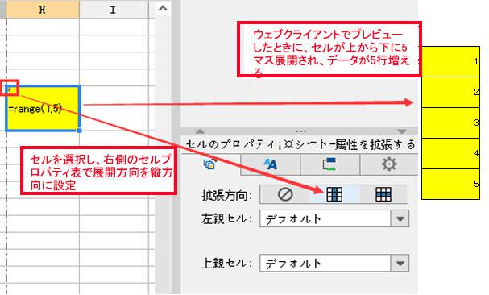This screenshot has height=295, width=489.
Task: Select column H header
Action: (43, 10)
